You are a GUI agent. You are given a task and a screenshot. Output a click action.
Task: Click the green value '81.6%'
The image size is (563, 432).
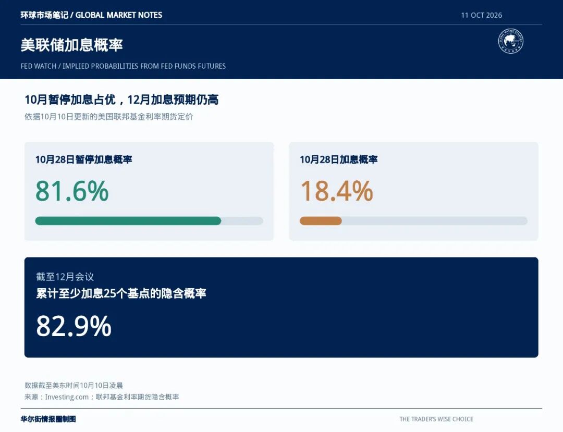(x=72, y=191)
